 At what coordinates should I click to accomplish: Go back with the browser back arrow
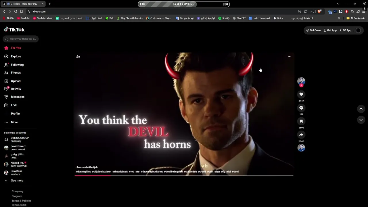pos(4,11)
